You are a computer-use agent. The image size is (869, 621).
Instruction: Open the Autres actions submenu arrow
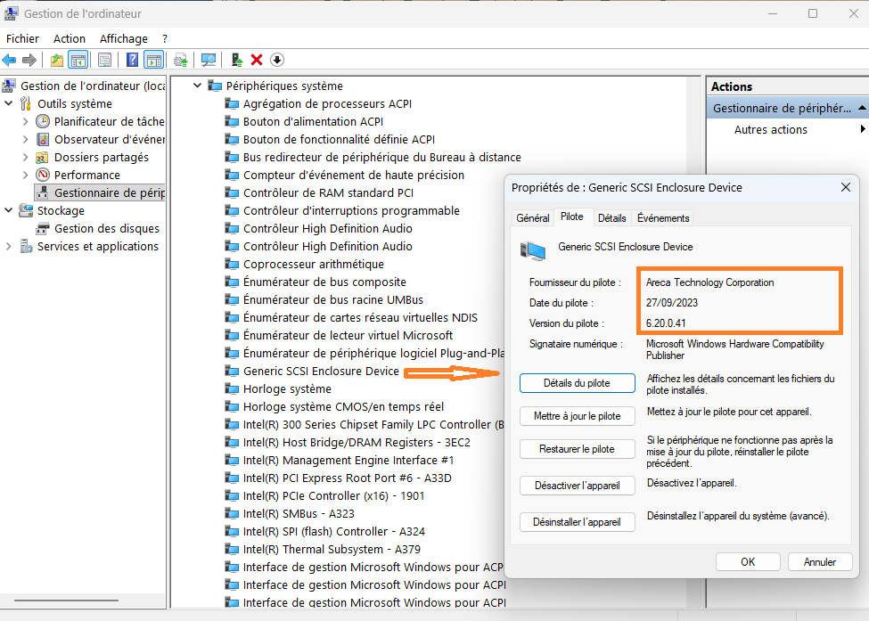coord(863,129)
